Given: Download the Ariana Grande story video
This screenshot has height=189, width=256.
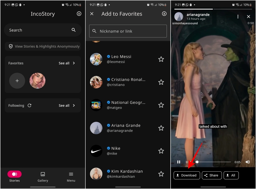Looking at the screenshot, I should 186,175.
